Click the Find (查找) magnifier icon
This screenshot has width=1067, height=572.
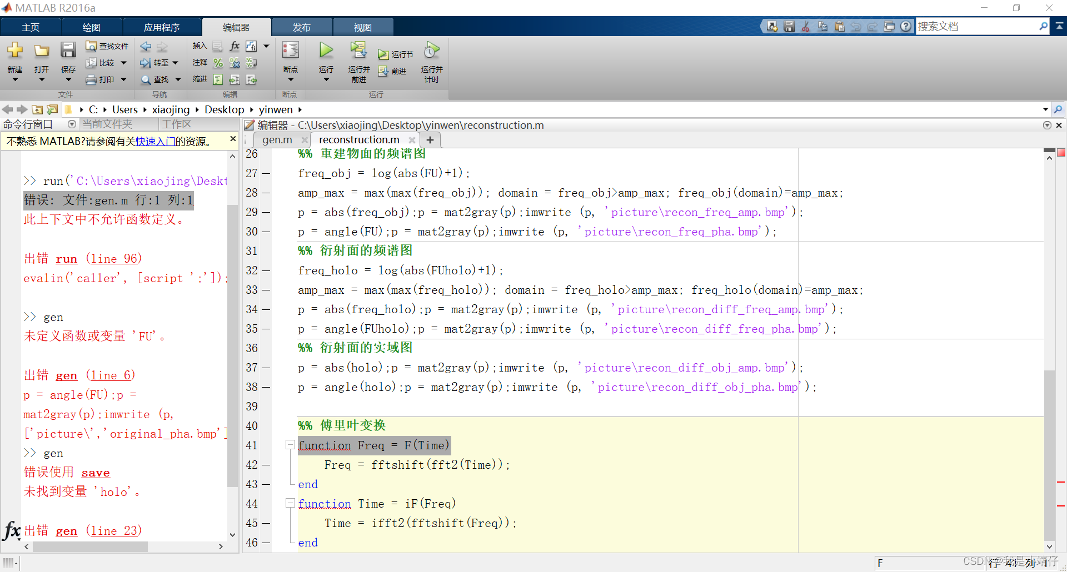146,80
